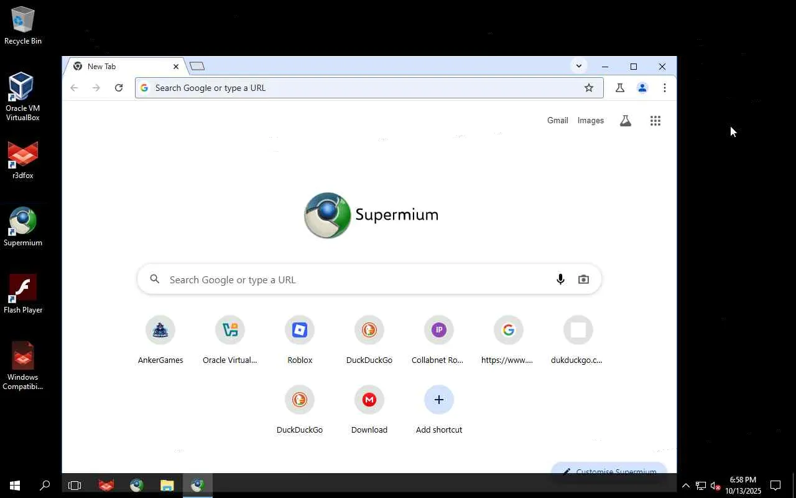This screenshot has width=796, height=498.
Task: Click Customise Supermium button
Action: point(609,472)
